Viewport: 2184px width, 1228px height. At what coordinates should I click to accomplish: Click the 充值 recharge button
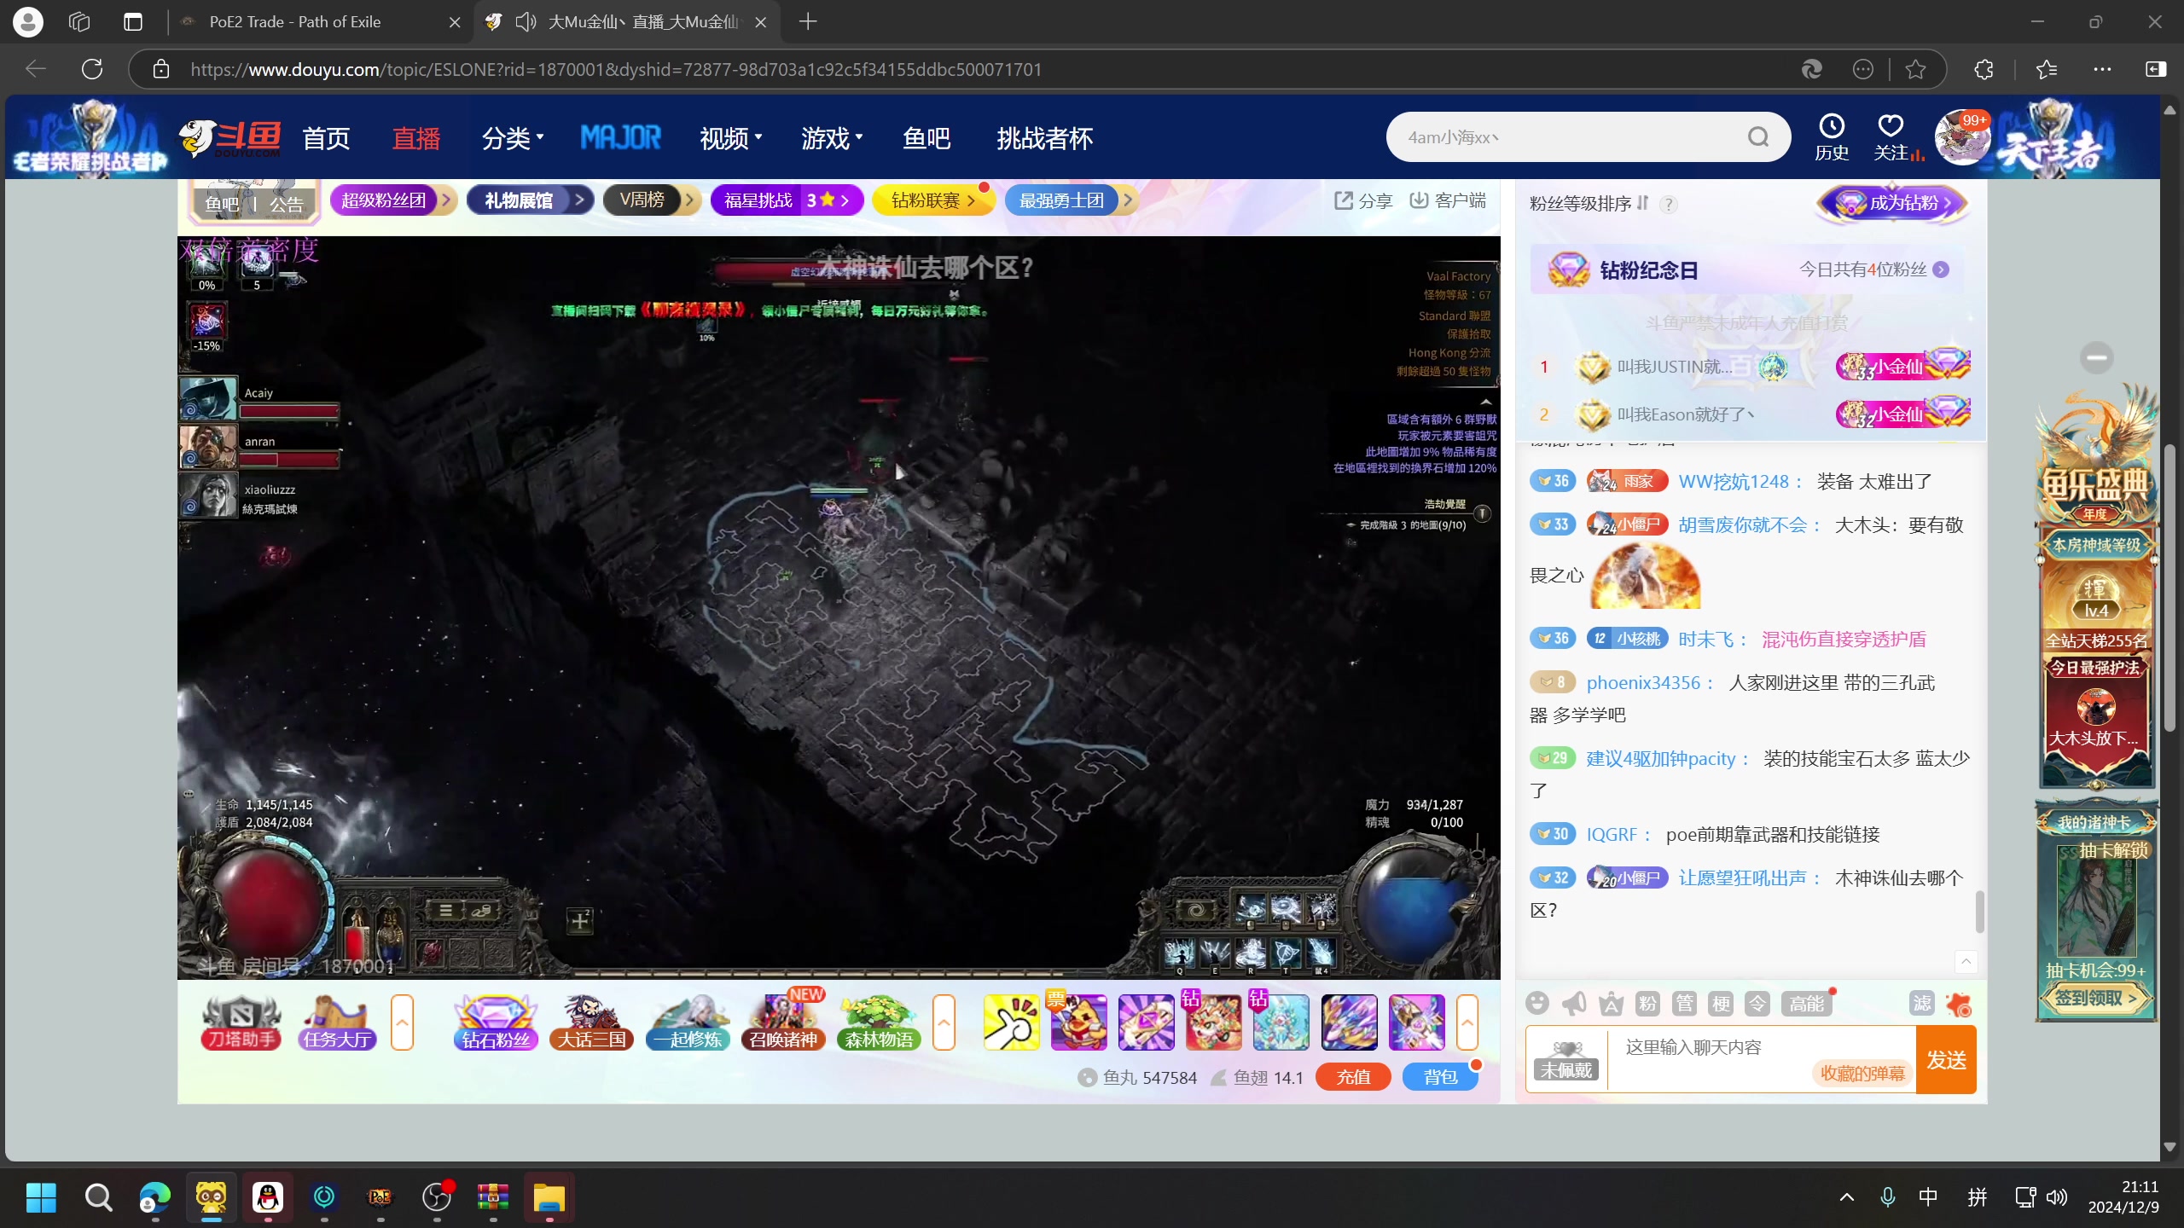click(1353, 1077)
